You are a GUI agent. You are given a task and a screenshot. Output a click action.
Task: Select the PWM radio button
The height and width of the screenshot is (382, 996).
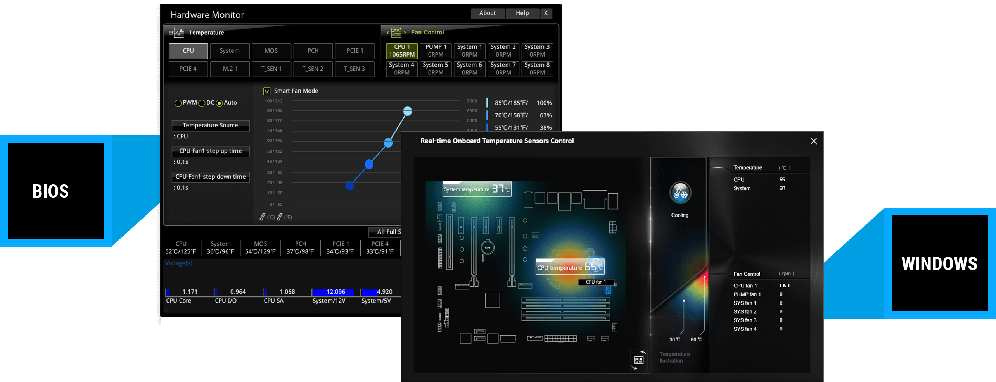click(178, 103)
